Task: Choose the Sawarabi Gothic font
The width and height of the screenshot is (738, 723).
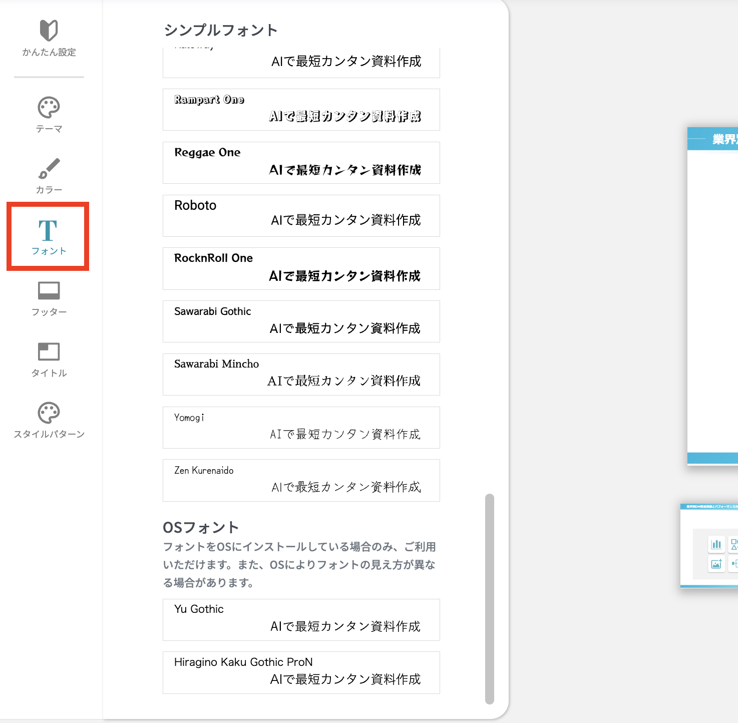Action: 301,321
